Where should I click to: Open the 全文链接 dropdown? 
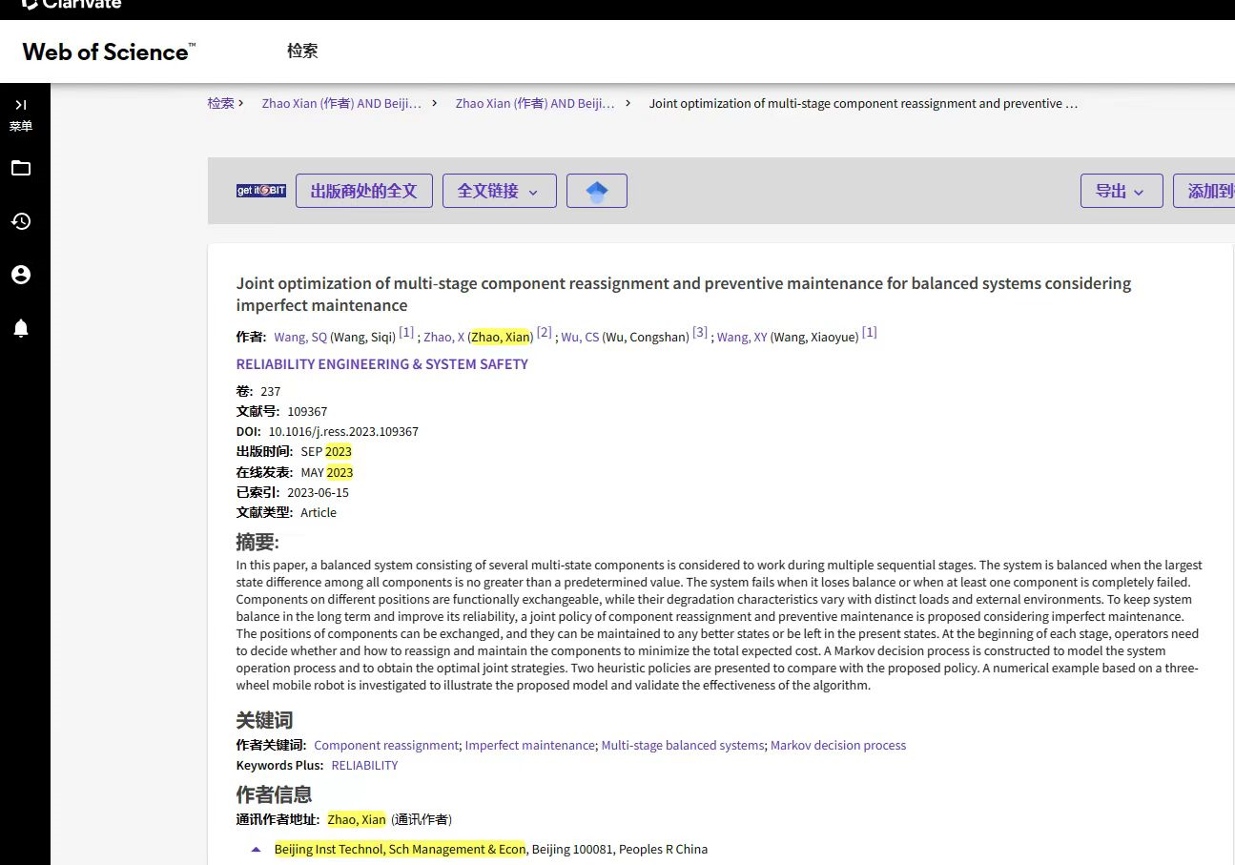pyautogui.click(x=499, y=191)
